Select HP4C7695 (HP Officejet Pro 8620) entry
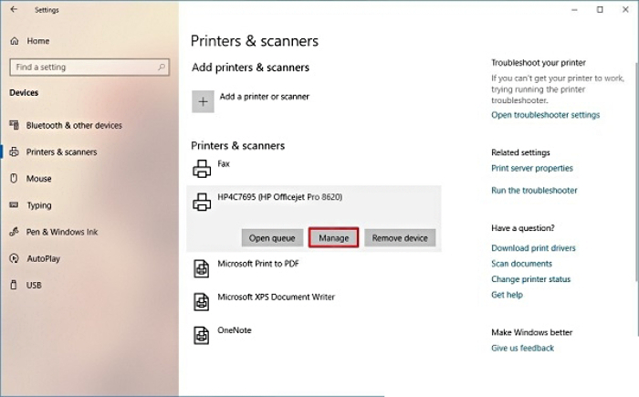 [x=280, y=197]
